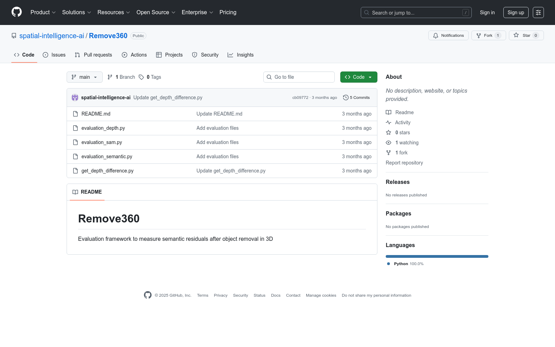Open the appearance settings icon in header
This screenshot has height=347, width=555.
[538, 12]
